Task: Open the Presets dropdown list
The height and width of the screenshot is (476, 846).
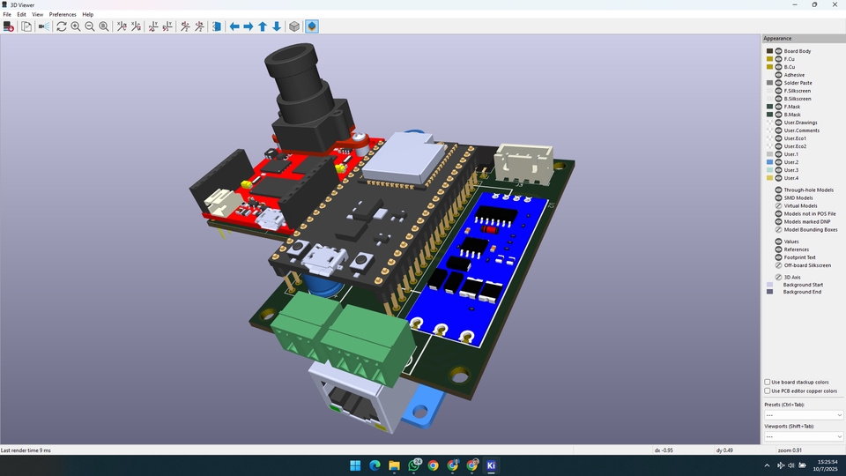Action: (803, 415)
